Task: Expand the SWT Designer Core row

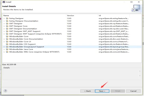Action: (x=4, y=26)
